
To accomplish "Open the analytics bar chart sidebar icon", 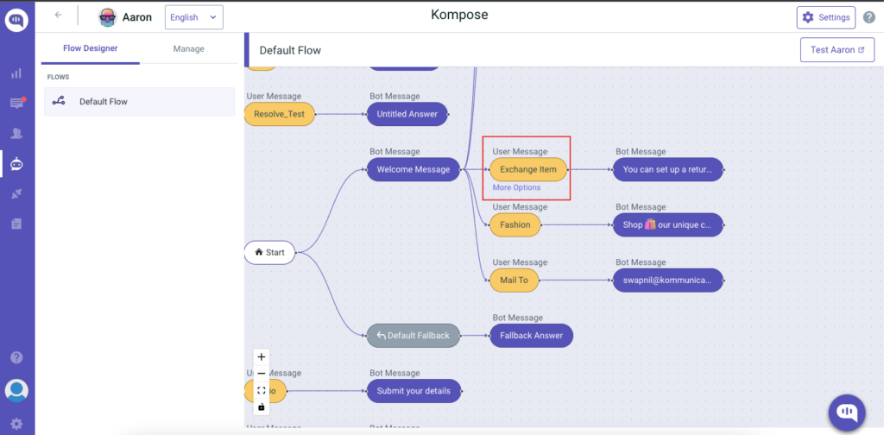I will click(x=16, y=73).
